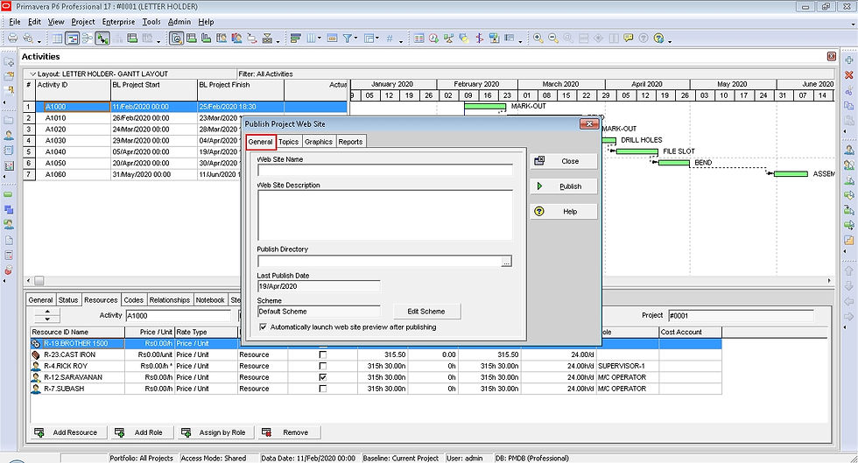Click the Edit Scheme button

426,312
